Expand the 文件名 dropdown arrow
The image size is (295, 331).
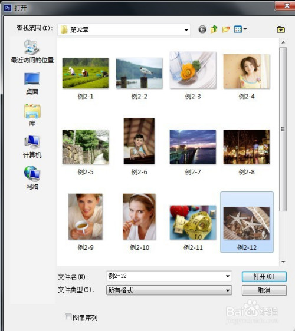[228, 276]
